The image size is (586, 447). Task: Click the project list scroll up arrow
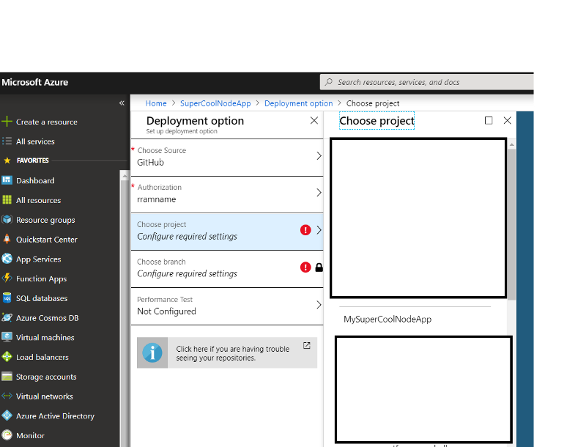tap(511, 144)
